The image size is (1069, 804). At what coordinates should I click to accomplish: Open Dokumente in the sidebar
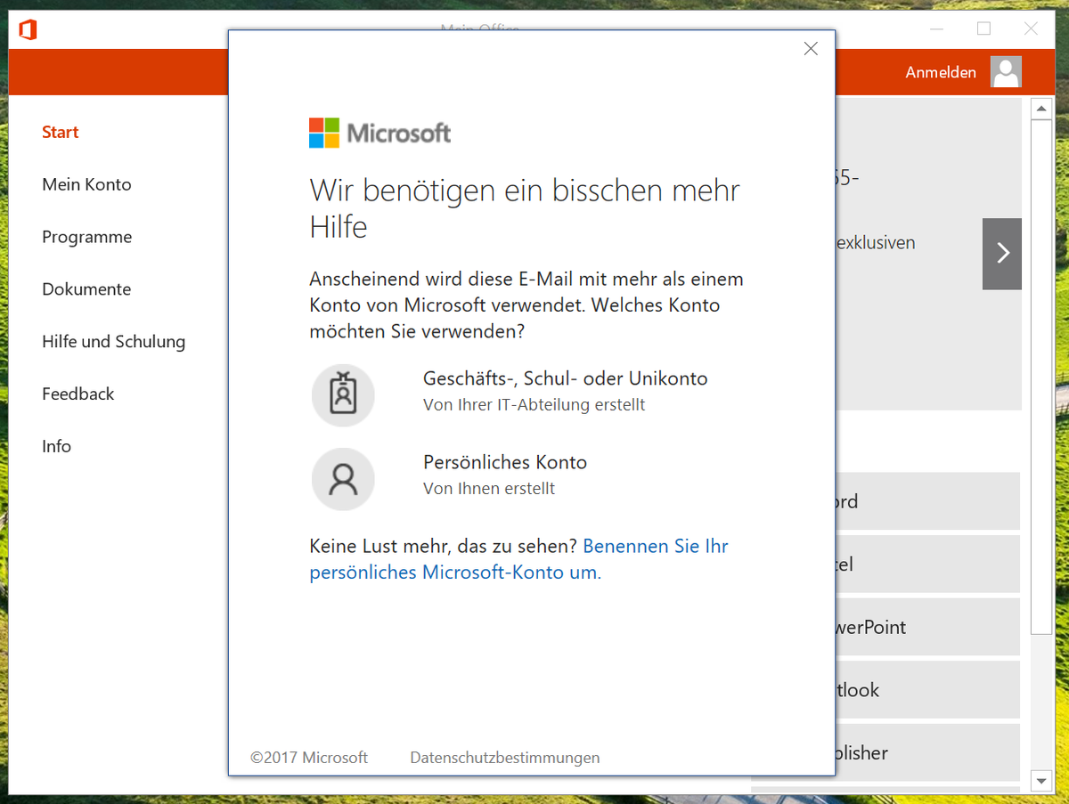(86, 289)
